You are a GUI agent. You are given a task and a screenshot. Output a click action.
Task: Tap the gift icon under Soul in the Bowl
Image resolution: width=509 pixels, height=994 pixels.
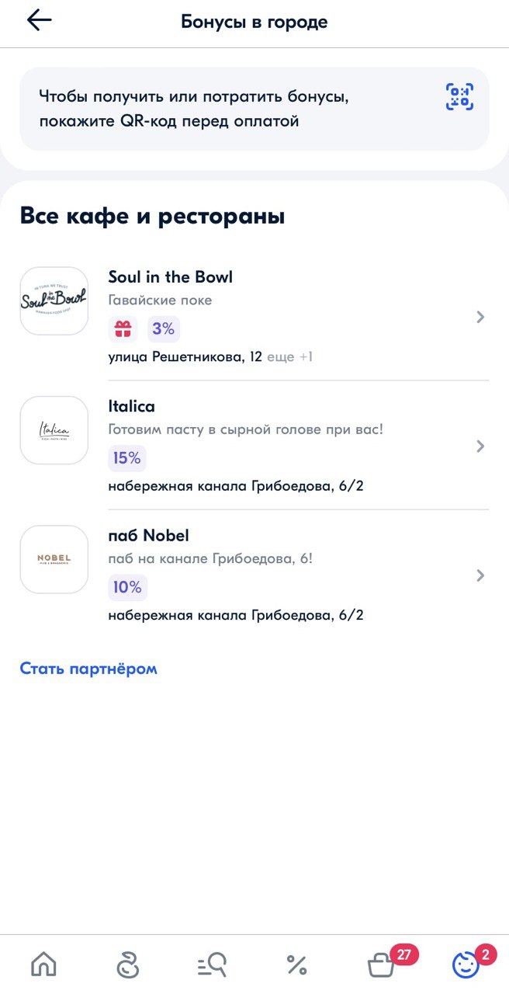point(123,329)
